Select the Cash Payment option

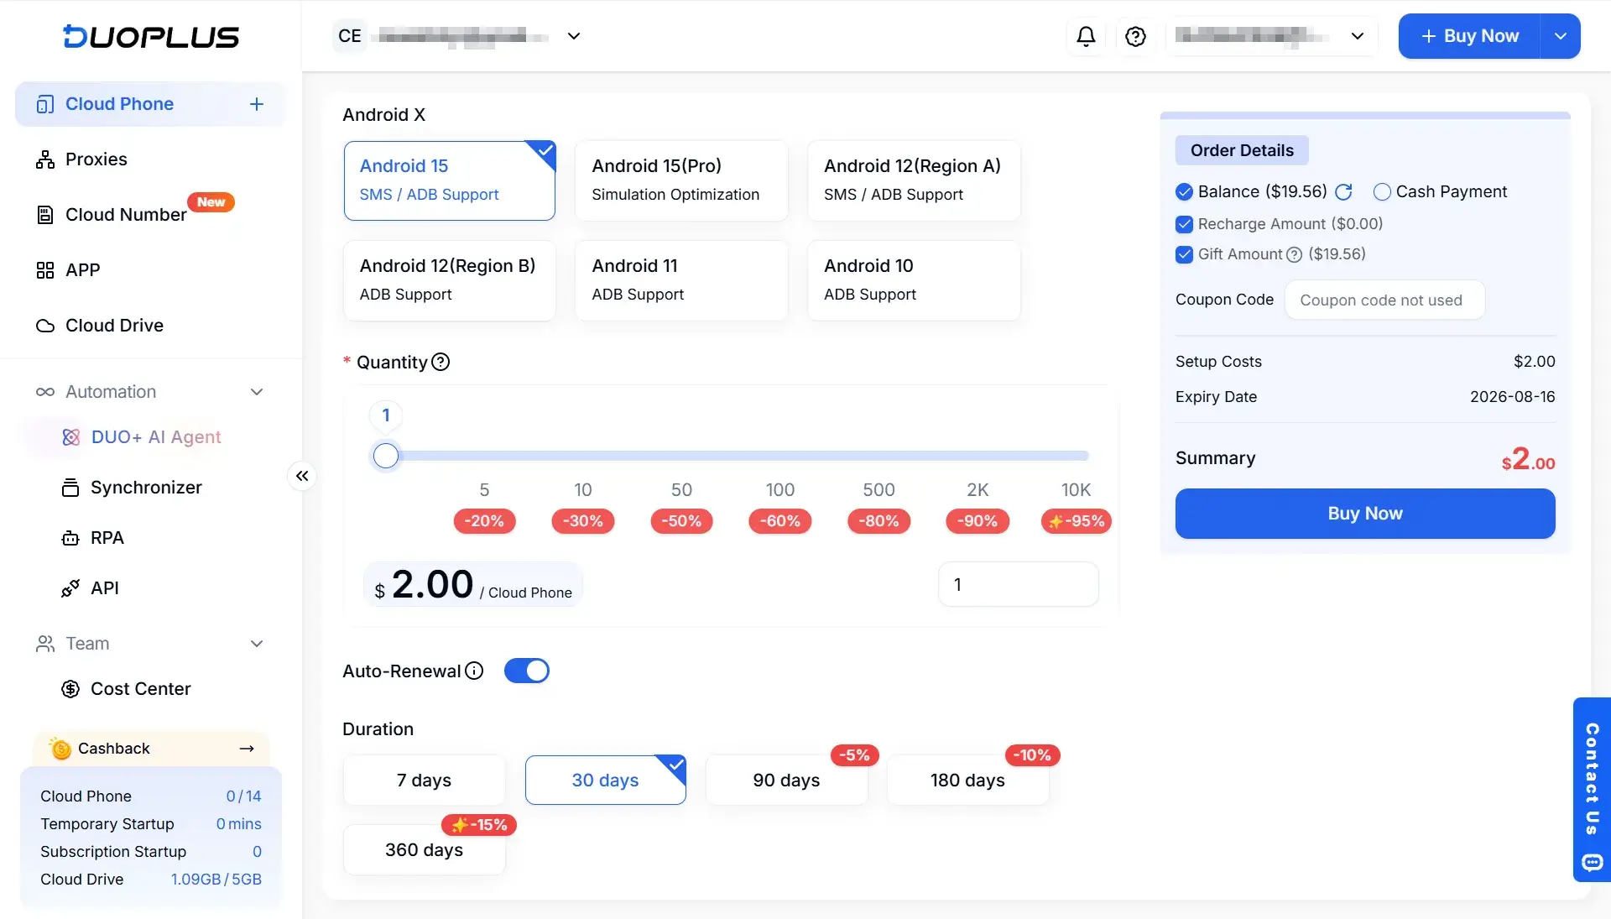point(1382,192)
